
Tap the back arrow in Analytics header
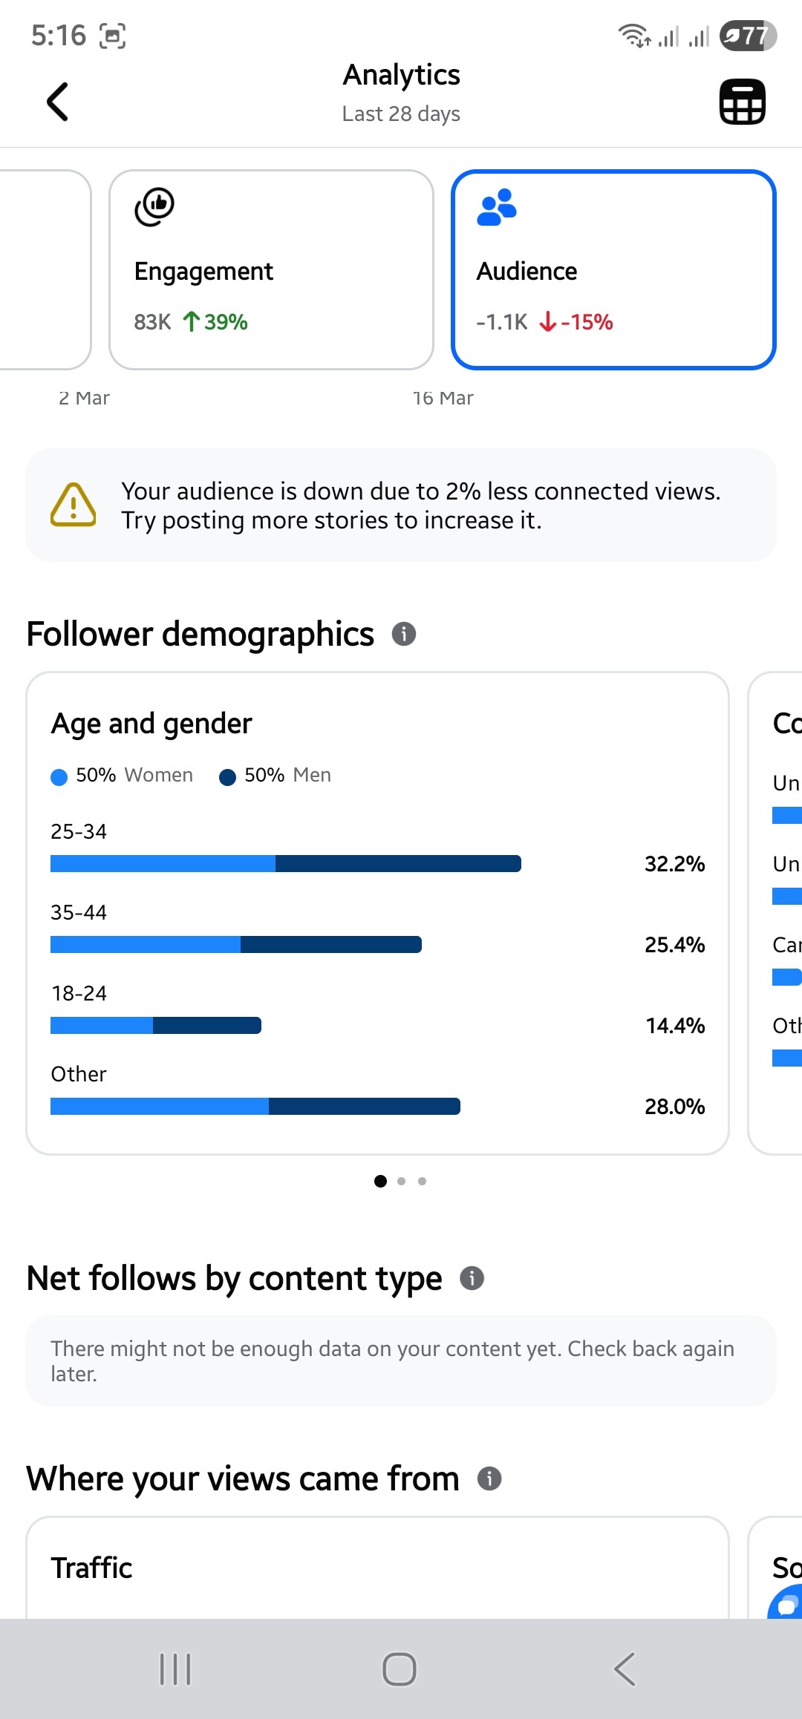tap(58, 102)
